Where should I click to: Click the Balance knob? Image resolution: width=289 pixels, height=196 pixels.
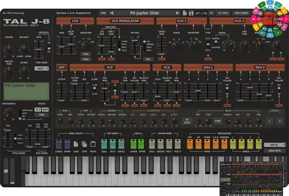coord(24,49)
